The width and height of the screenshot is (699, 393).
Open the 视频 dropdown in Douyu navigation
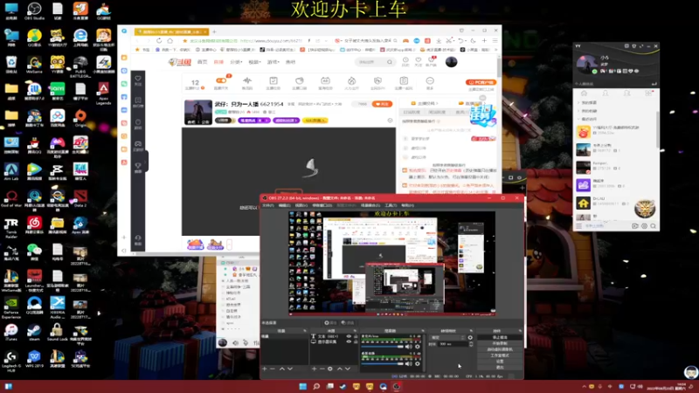(254, 62)
